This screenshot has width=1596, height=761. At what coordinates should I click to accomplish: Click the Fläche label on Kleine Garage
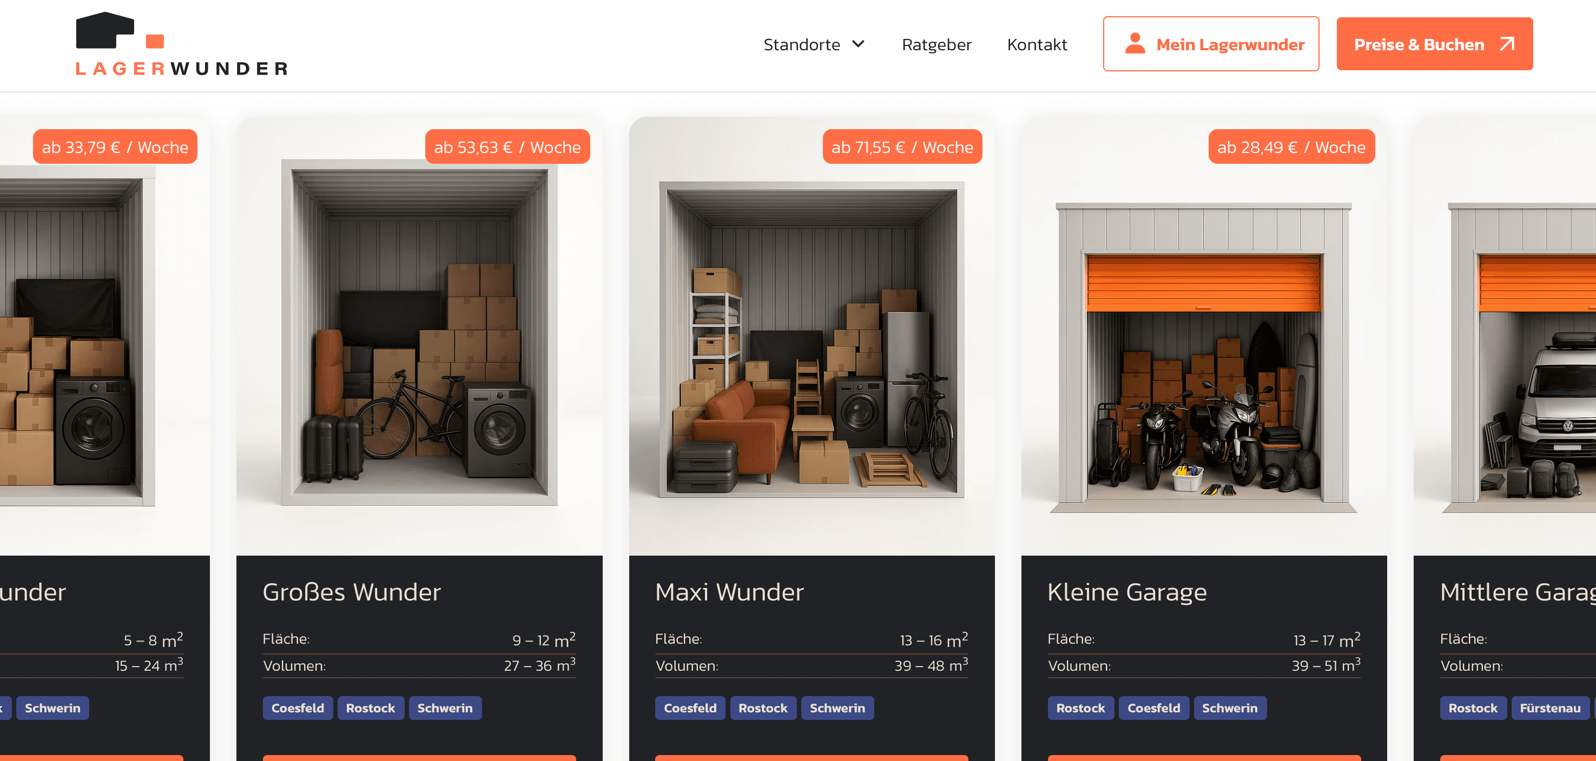point(1071,639)
